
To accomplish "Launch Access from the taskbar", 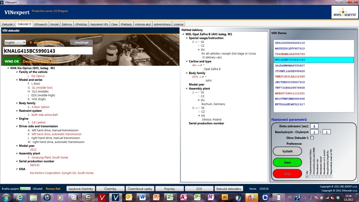I will coord(183,198).
